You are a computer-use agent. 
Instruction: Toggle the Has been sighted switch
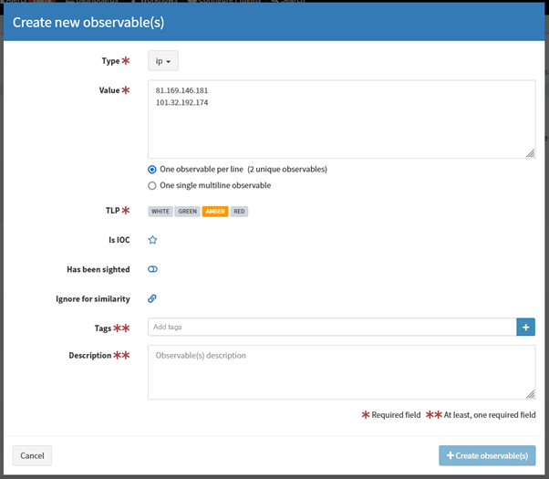pyautogui.click(x=152, y=269)
